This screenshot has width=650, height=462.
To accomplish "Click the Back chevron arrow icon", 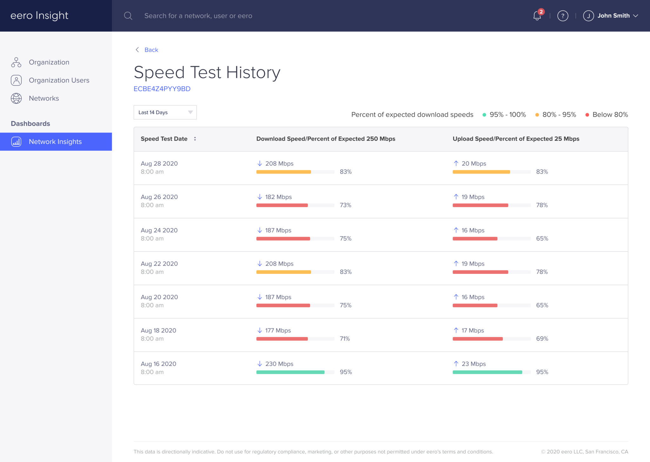I will point(137,50).
